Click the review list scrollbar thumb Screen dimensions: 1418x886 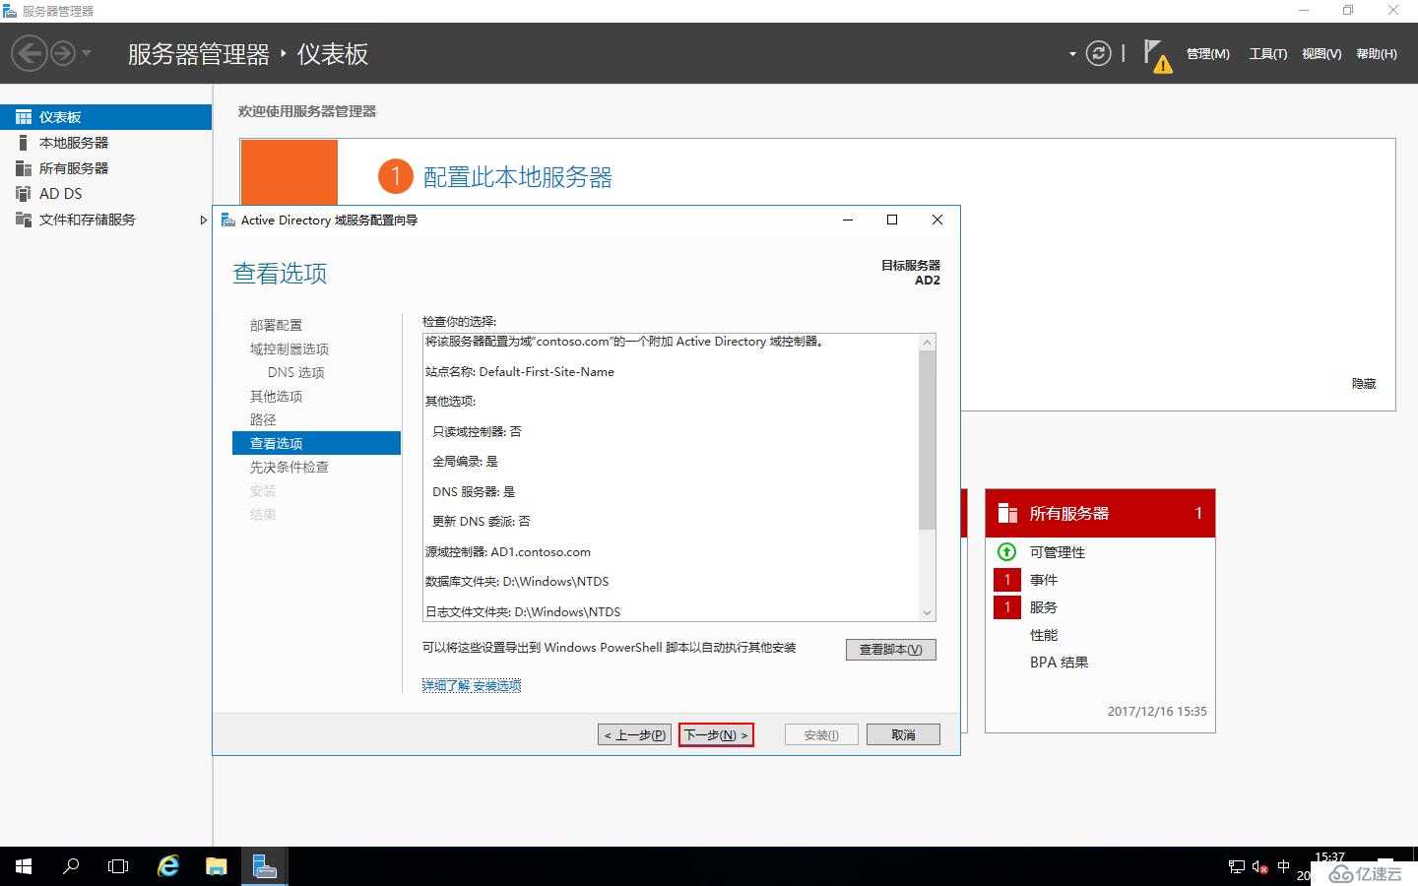click(927, 440)
